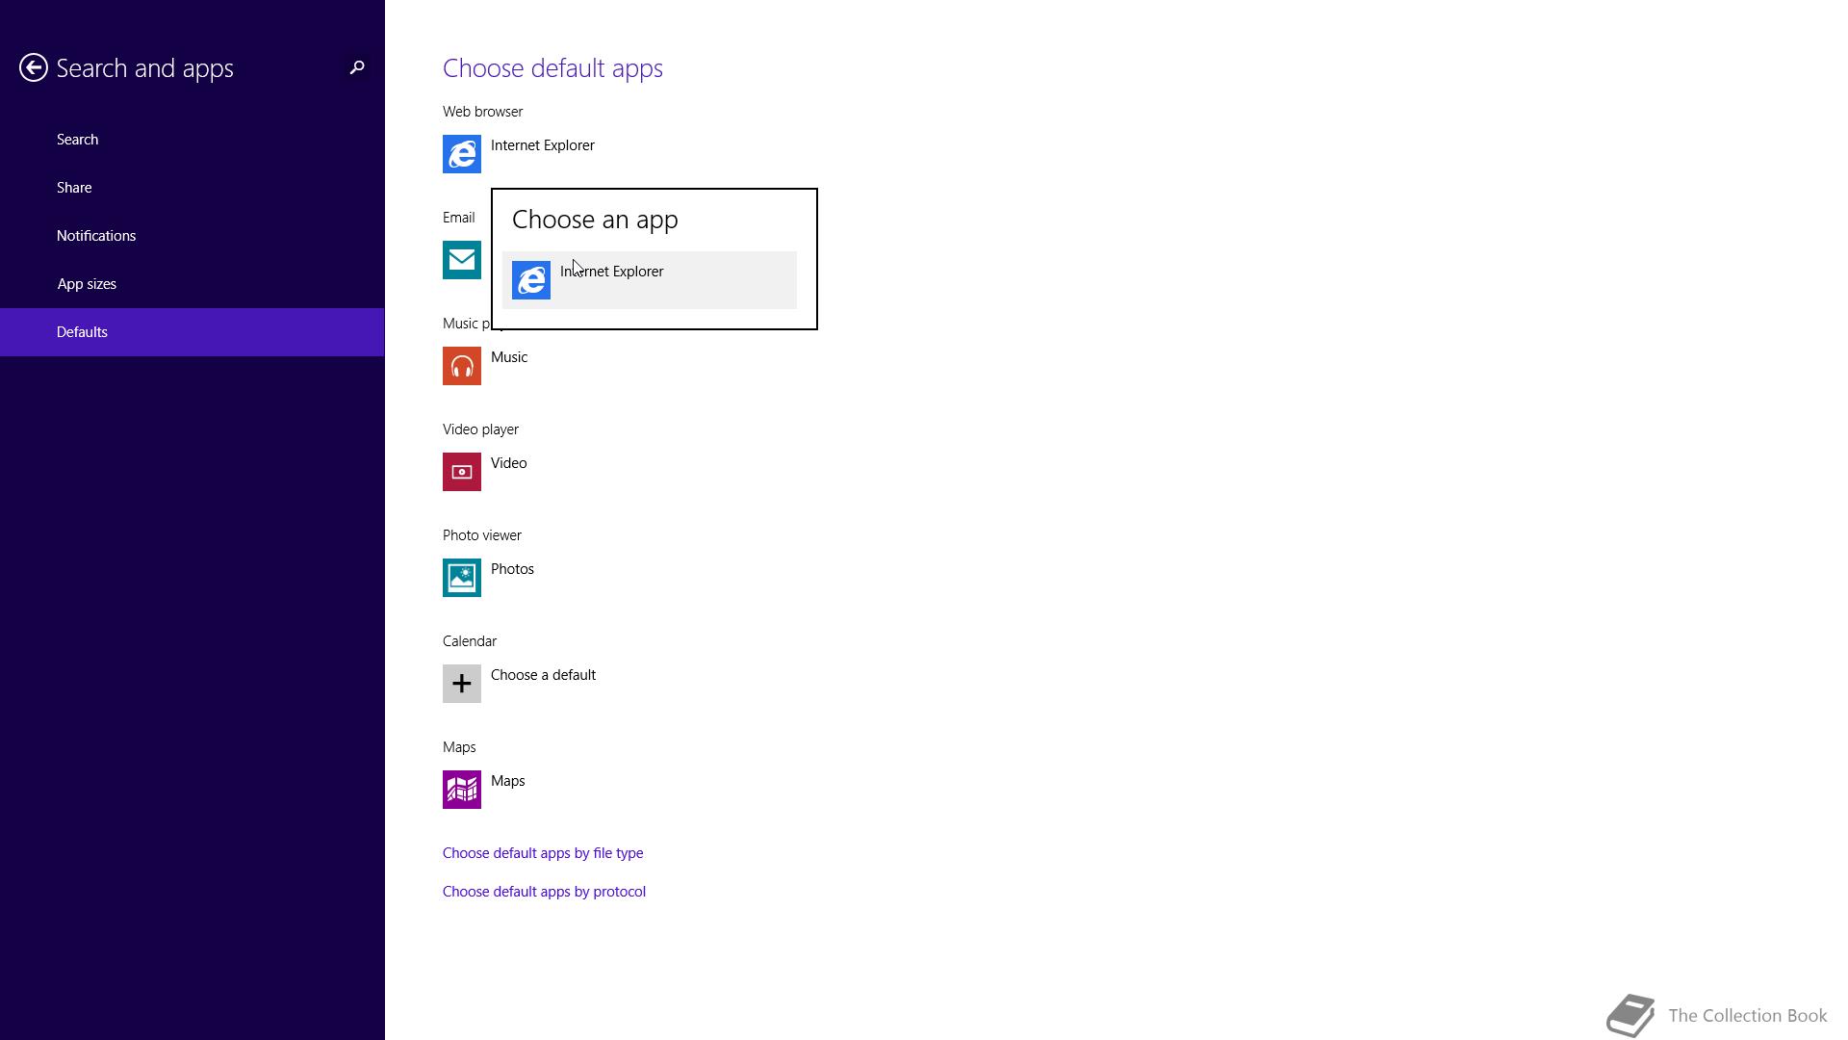Image resolution: width=1848 pixels, height=1040 pixels.
Task: Click the Video label for default video player
Action: point(509,463)
